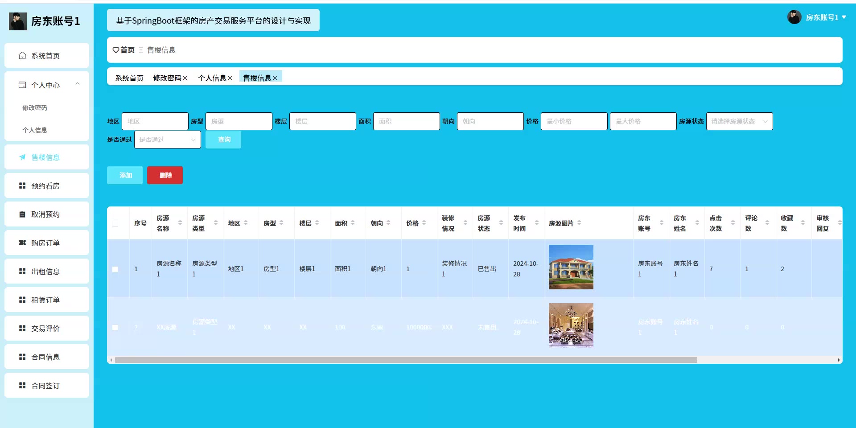Viewport: 856px width, 428px height.
Task: Sort table by 房东账号 column
Action: pyautogui.click(x=662, y=222)
